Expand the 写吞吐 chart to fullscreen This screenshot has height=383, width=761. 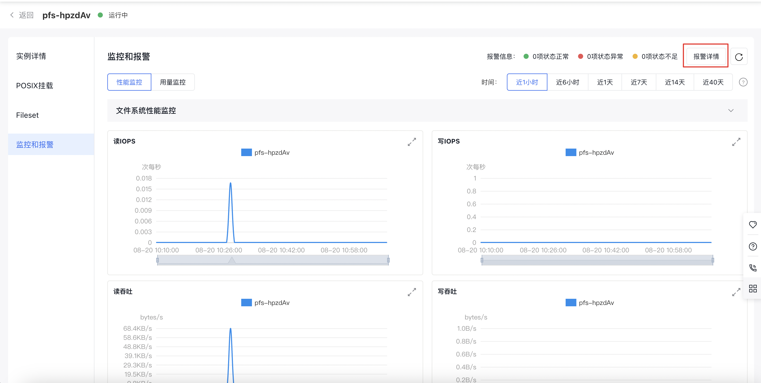coord(736,292)
